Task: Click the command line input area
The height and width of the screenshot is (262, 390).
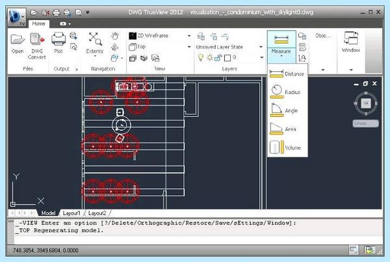Action: coord(198,240)
